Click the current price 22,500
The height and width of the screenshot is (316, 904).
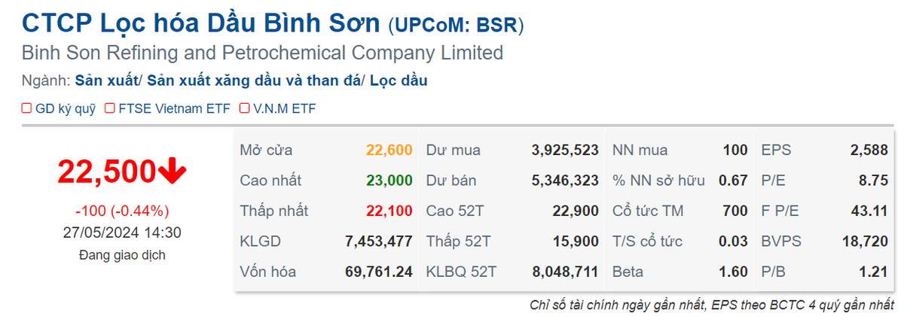(x=106, y=172)
